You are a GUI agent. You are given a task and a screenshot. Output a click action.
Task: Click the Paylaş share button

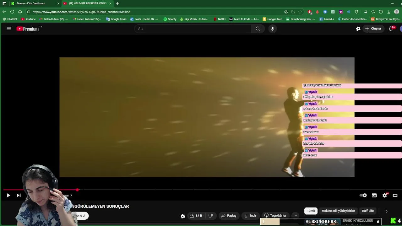click(229, 216)
